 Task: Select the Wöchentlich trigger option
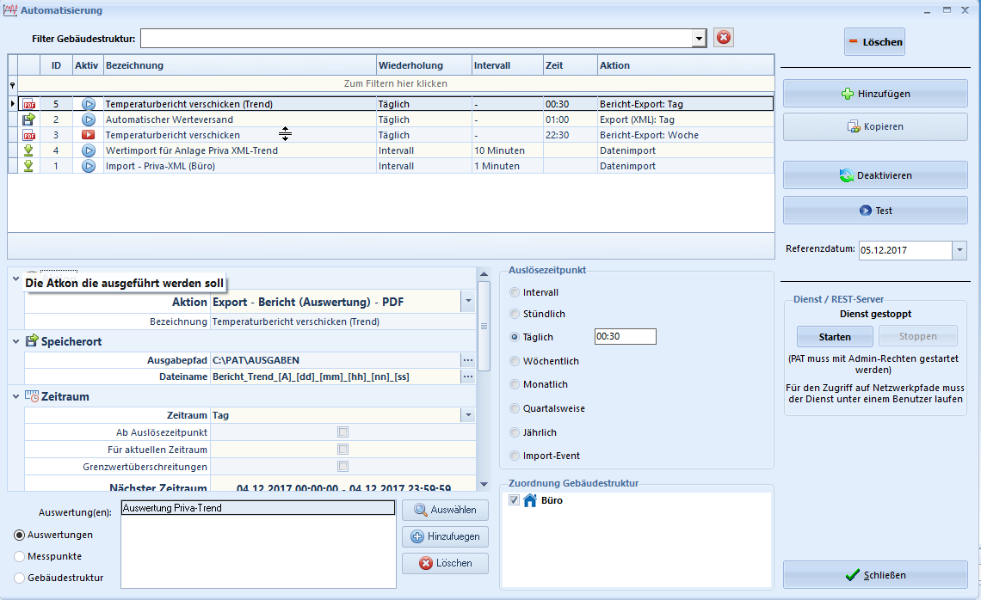point(515,361)
